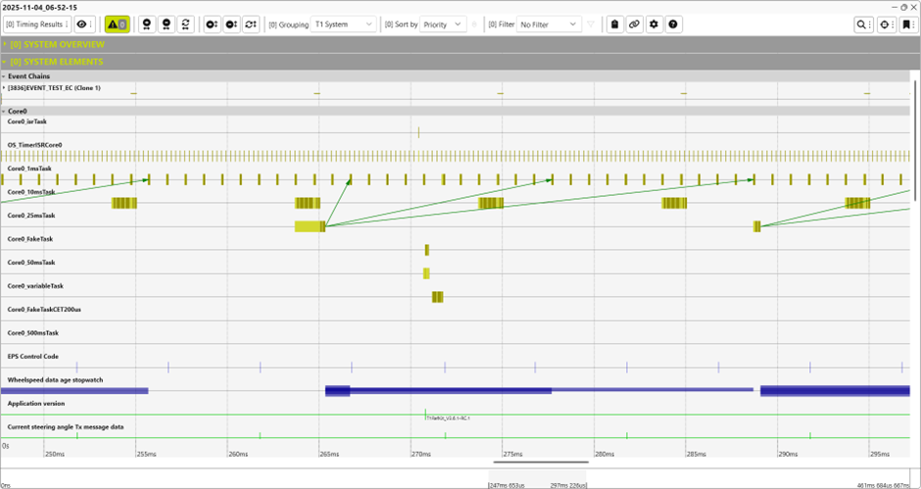Image resolution: width=921 pixels, height=489 pixels.
Task: Collapse the SYSTEM ELEMENTS section header
Action: point(56,62)
